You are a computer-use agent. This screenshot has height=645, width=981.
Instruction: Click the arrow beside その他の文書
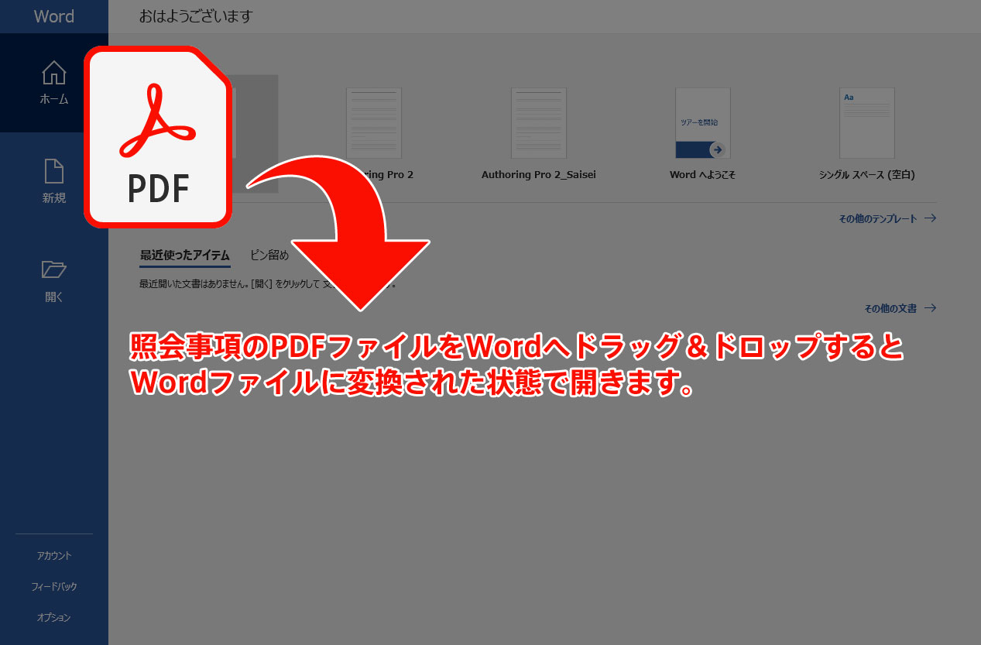coord(930,308)
